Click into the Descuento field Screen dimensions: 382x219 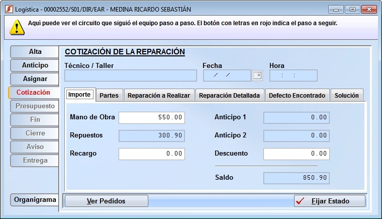[x=296, y=154]
